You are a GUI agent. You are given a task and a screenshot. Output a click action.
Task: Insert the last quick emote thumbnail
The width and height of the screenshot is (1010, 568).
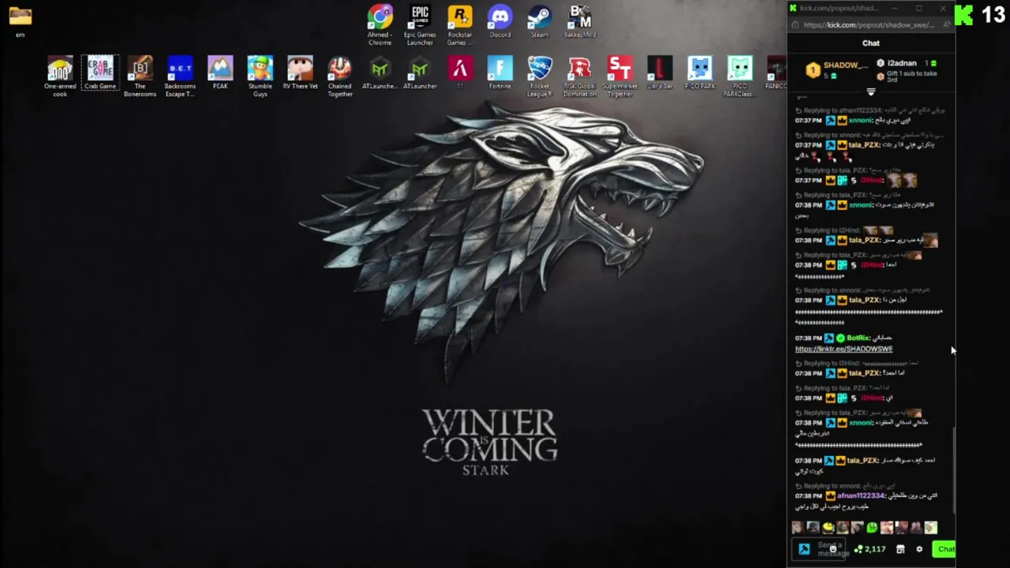pos(931,528)
